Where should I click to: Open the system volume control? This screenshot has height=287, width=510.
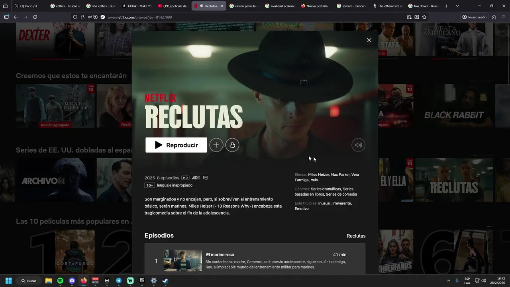point(483,281)
